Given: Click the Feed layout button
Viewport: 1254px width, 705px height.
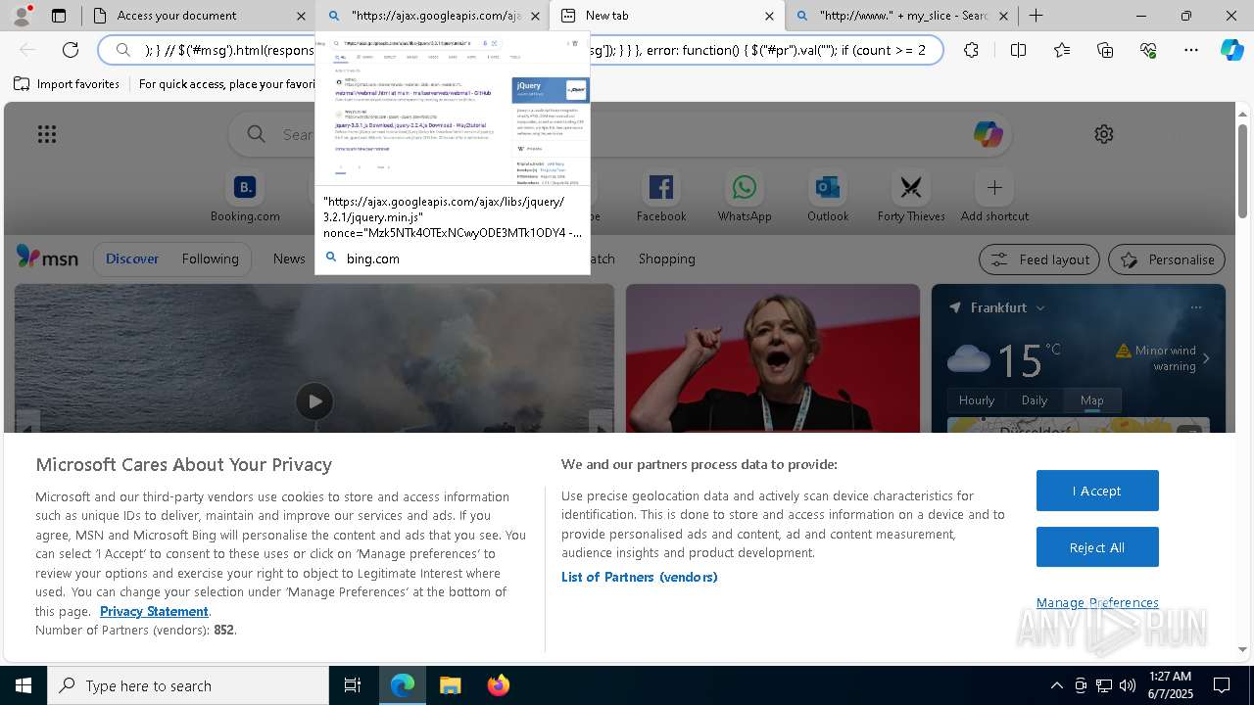Looking at the screenshot, I should point(1039,259).
